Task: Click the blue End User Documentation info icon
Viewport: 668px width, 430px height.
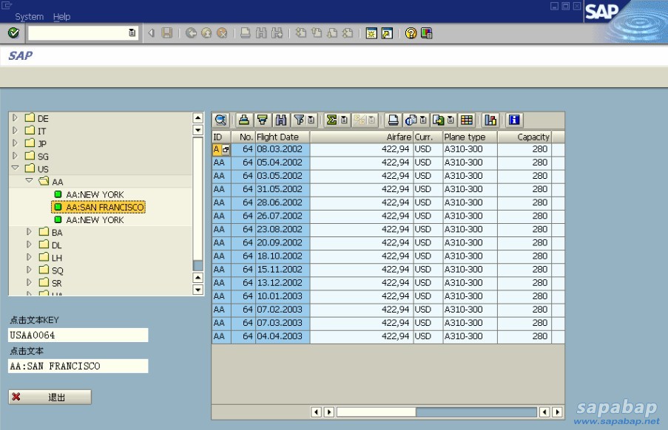Action: pos(514,120)
